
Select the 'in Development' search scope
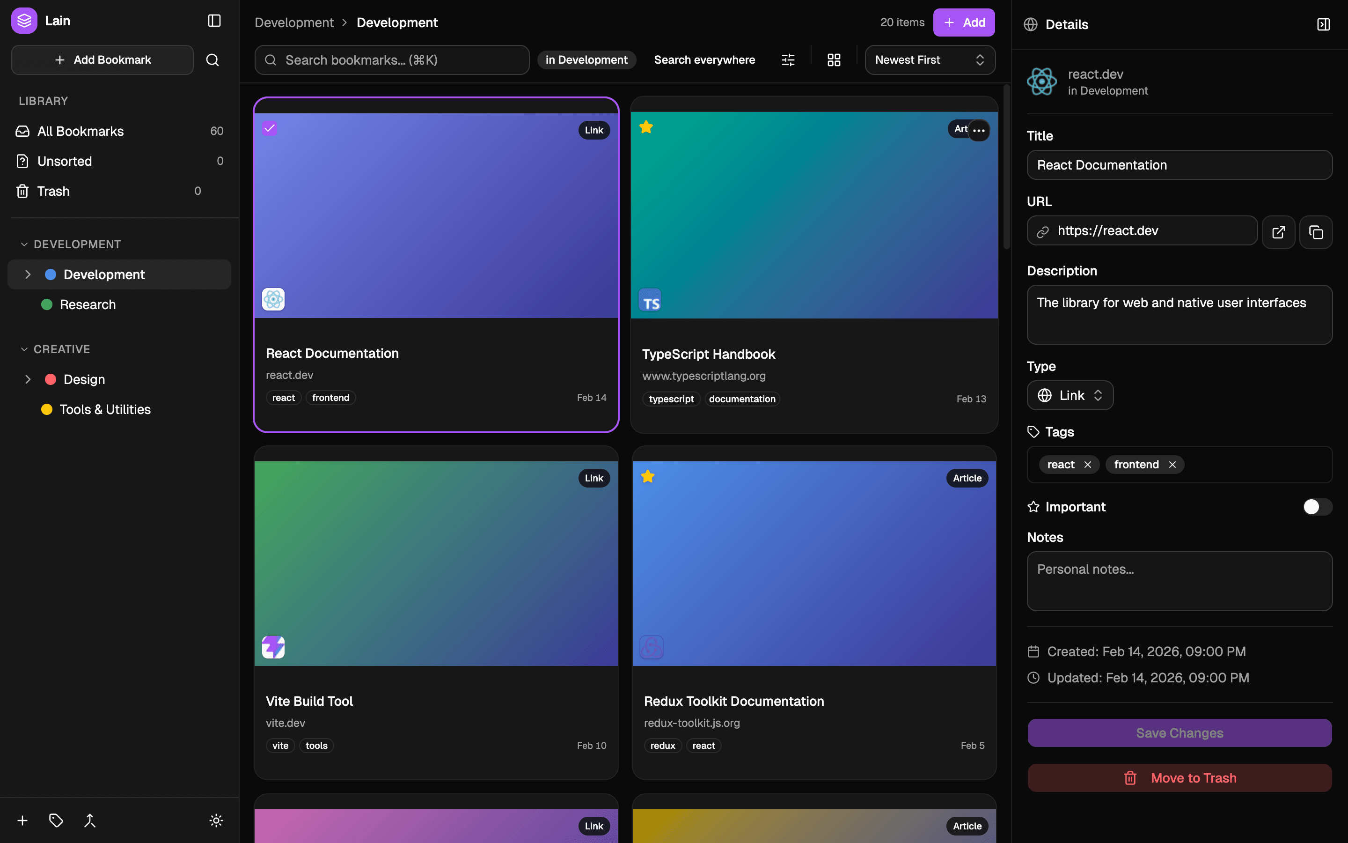[586, 59]
